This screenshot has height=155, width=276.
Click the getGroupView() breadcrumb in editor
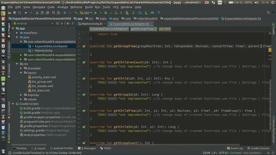144,29
